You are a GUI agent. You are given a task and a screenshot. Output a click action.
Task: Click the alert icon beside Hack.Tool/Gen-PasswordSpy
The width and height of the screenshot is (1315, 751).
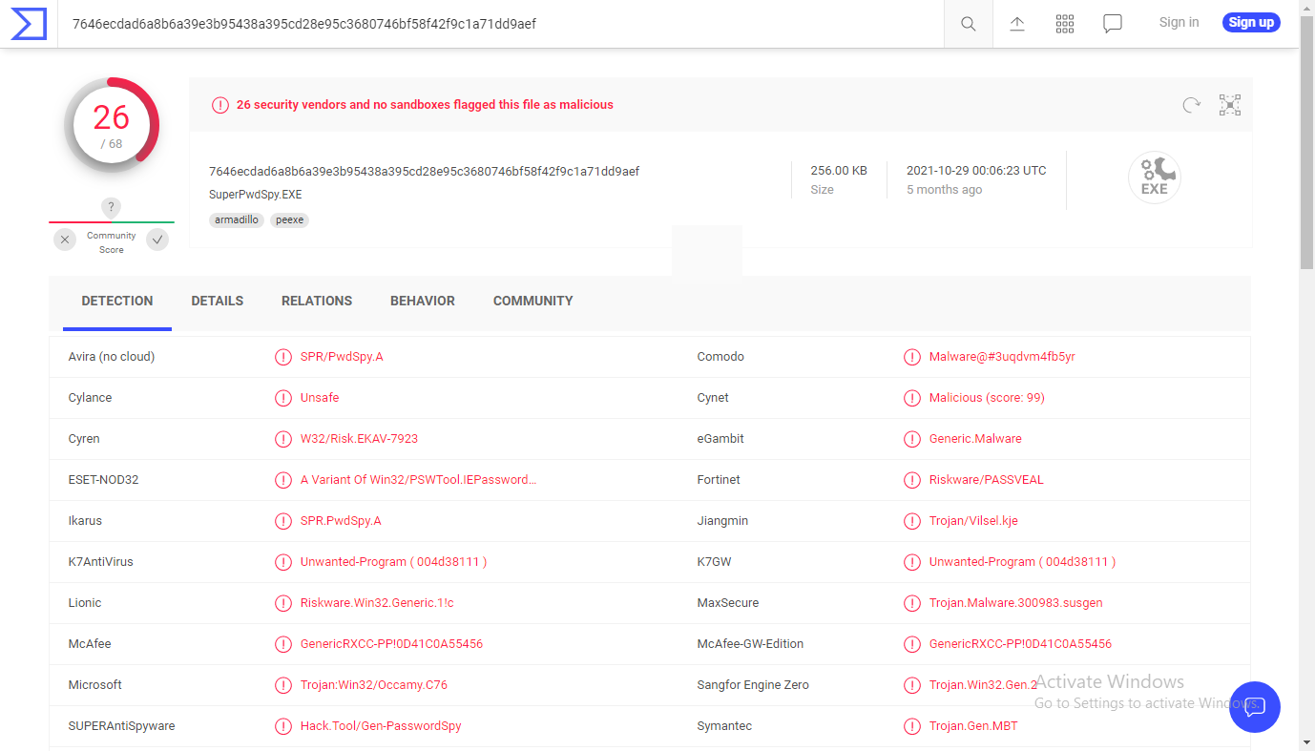[283, 726]
